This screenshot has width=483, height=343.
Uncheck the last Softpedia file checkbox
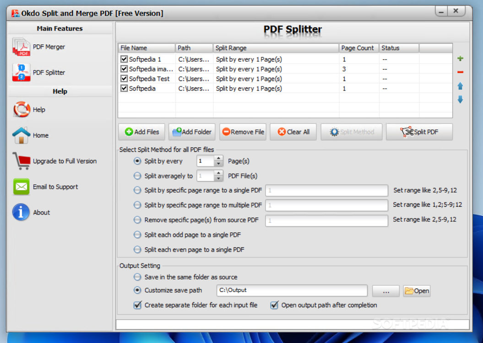[124, 88]
